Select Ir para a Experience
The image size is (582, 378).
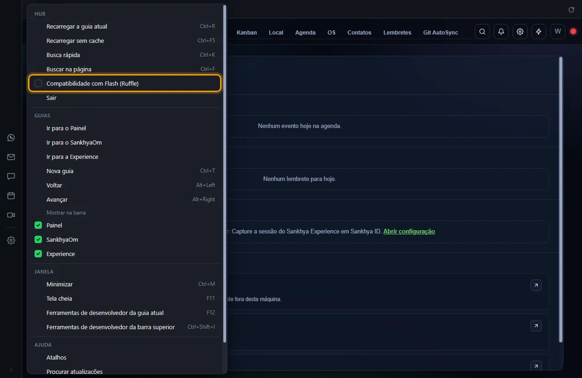pos(125,157)
